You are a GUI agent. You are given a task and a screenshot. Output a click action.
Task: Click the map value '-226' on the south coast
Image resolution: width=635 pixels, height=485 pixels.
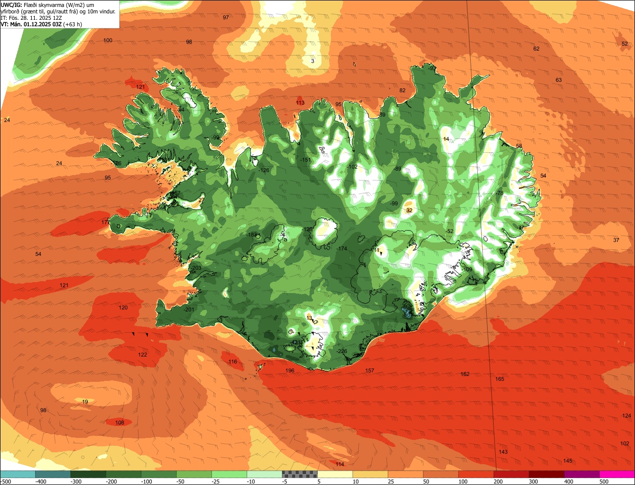pyautogui.click(x=342, y=351)
